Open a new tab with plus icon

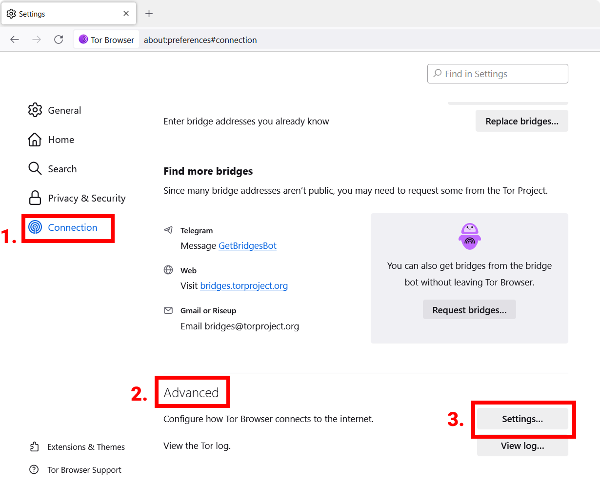[x=149, y=14]
